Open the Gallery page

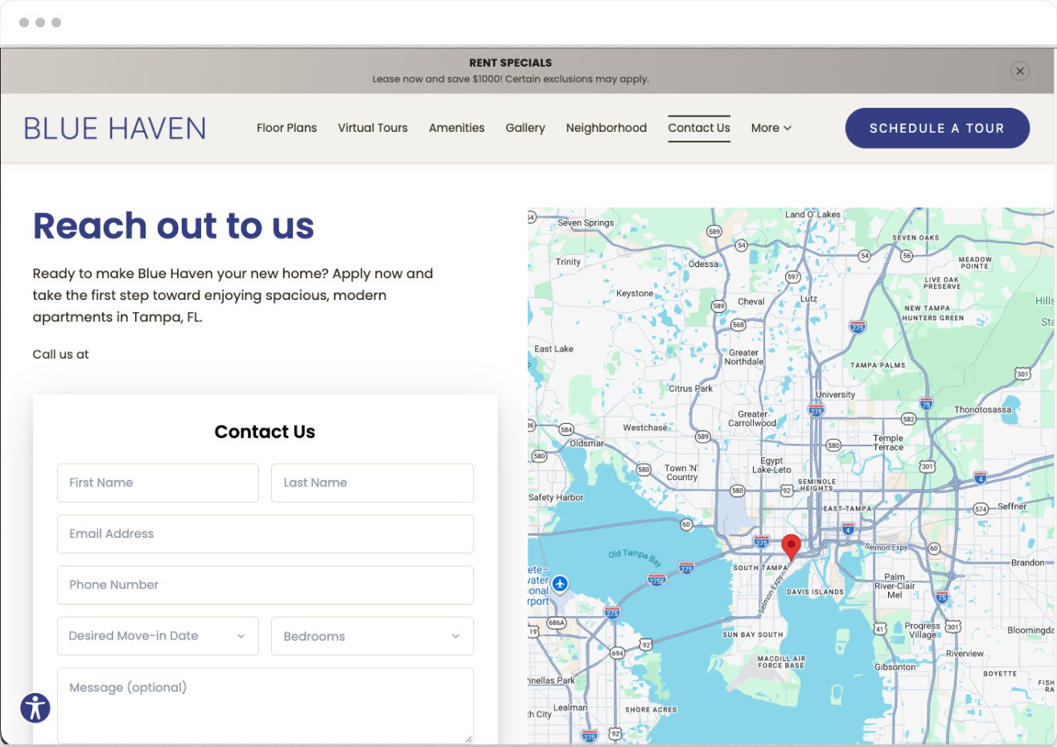pos(525,128)
